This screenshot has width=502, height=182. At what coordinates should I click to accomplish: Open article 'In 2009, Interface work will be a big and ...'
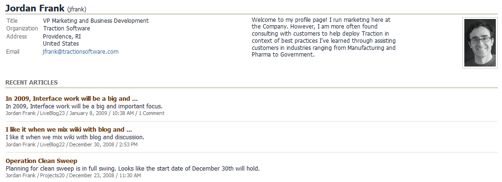click(x=72, y=99)
